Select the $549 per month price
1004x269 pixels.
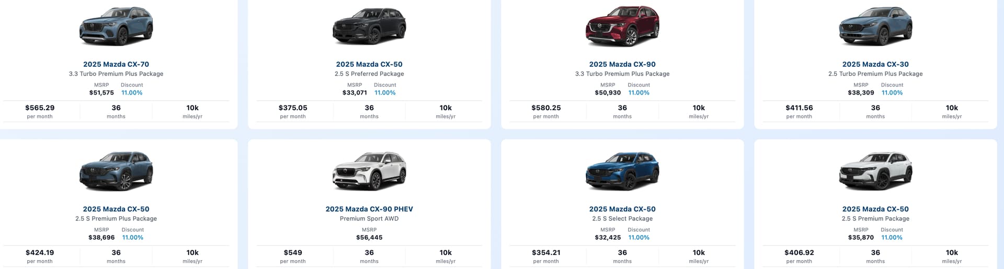click(293, 253)
